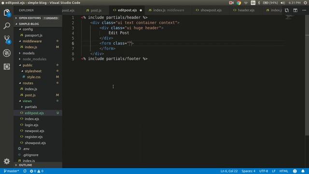Place cursor on line 9 footer include

click(114, 59)
